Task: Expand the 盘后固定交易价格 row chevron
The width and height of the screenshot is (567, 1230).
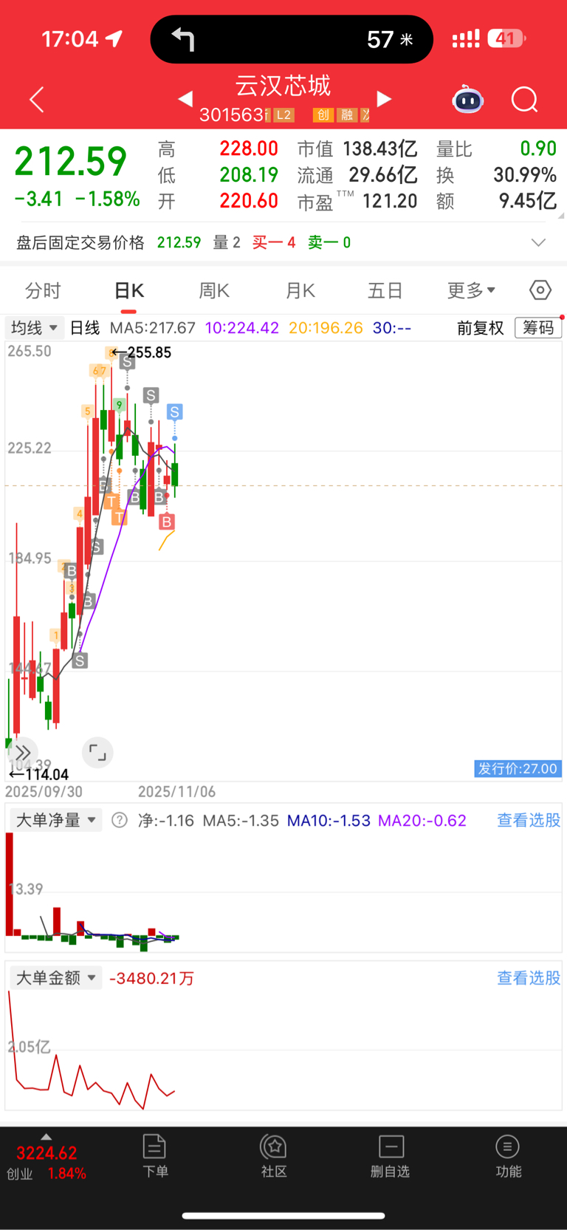Action: [539, 242]
